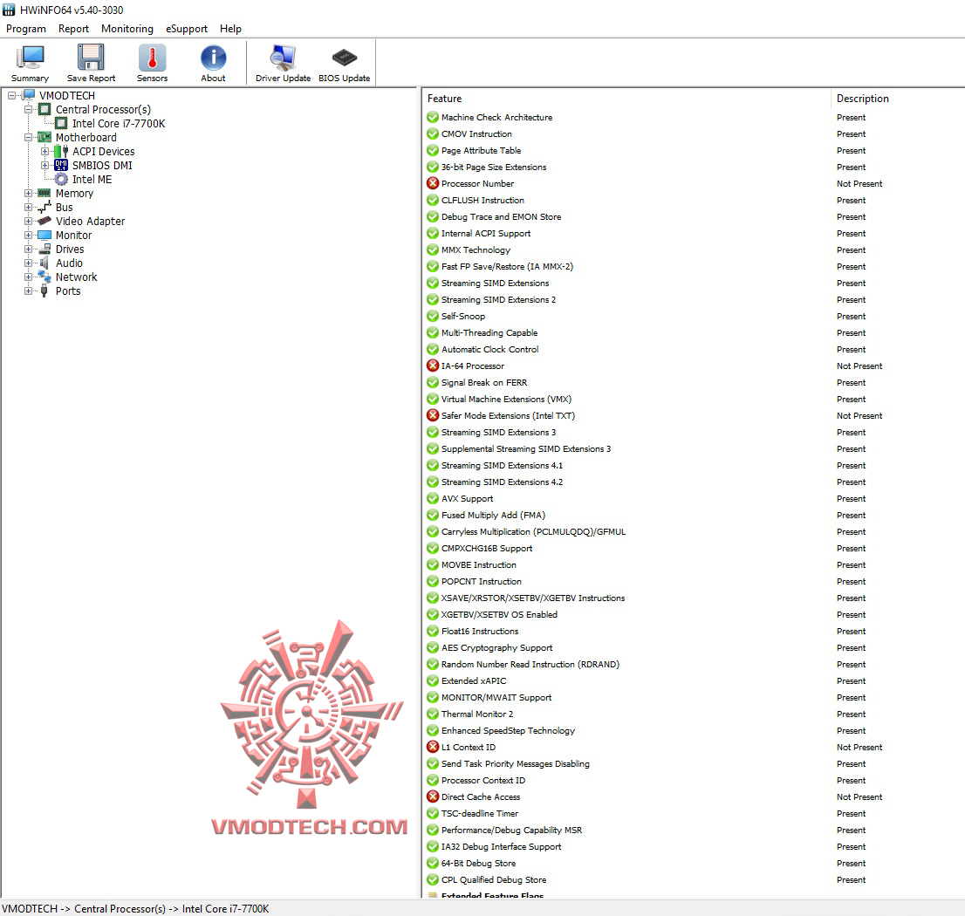Click red X icon for IA-64 Processor
965x916 pixels.
[x=433, y=366]
